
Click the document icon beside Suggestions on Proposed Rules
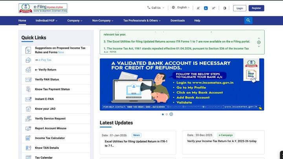(28, 50)
